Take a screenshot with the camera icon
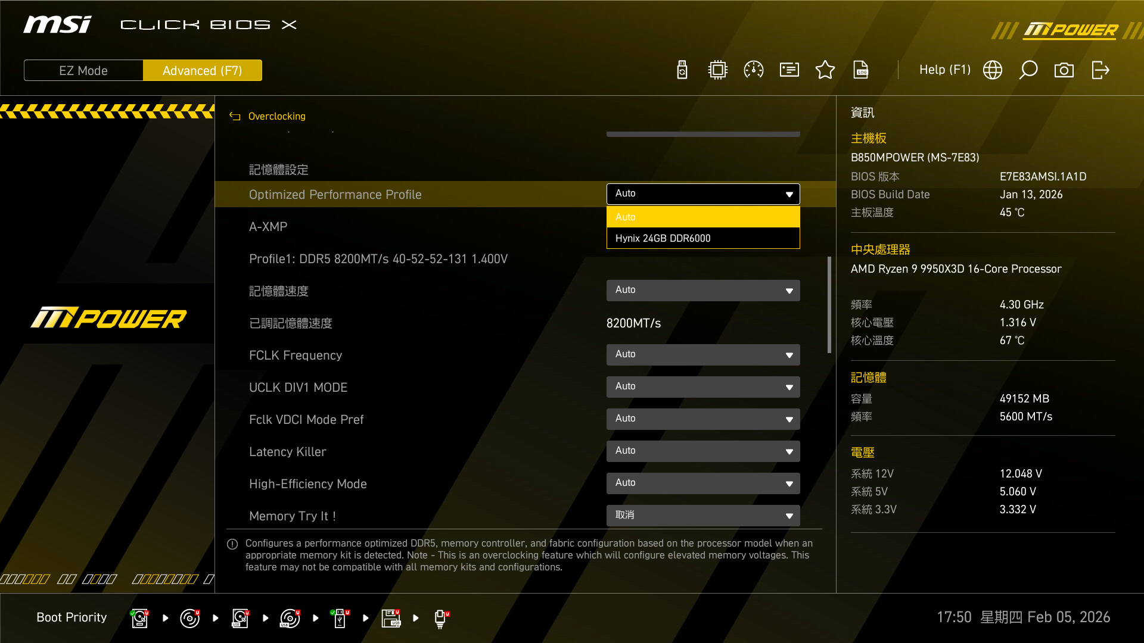The image size is (1144, 643). point(1064,70)
